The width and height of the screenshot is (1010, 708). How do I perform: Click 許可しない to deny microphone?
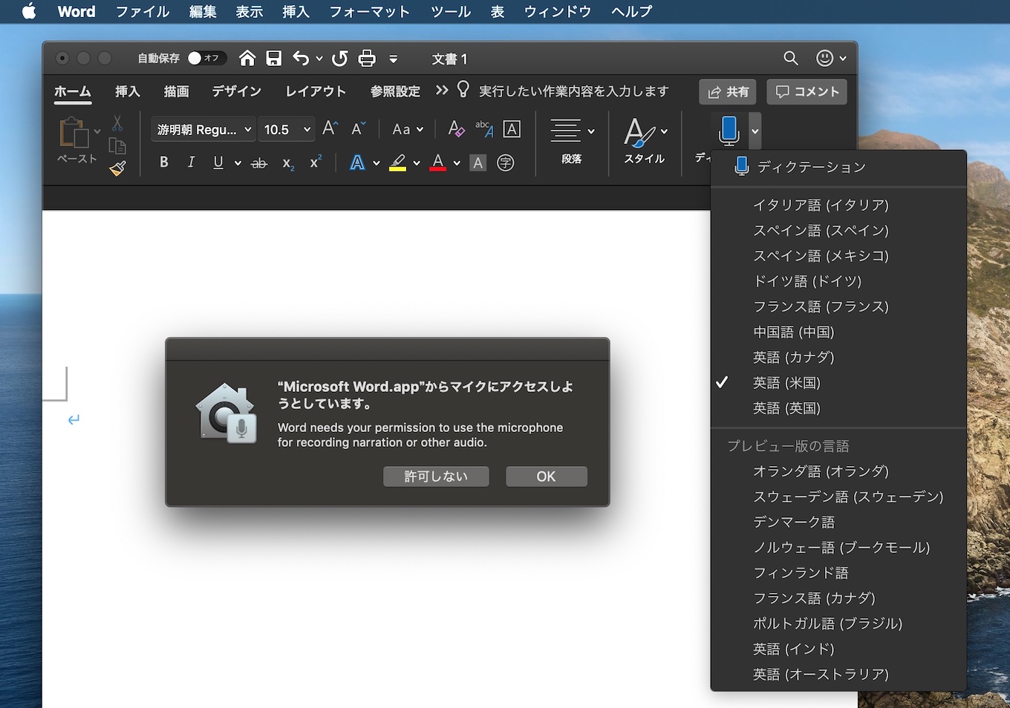(x=436, y=476)
